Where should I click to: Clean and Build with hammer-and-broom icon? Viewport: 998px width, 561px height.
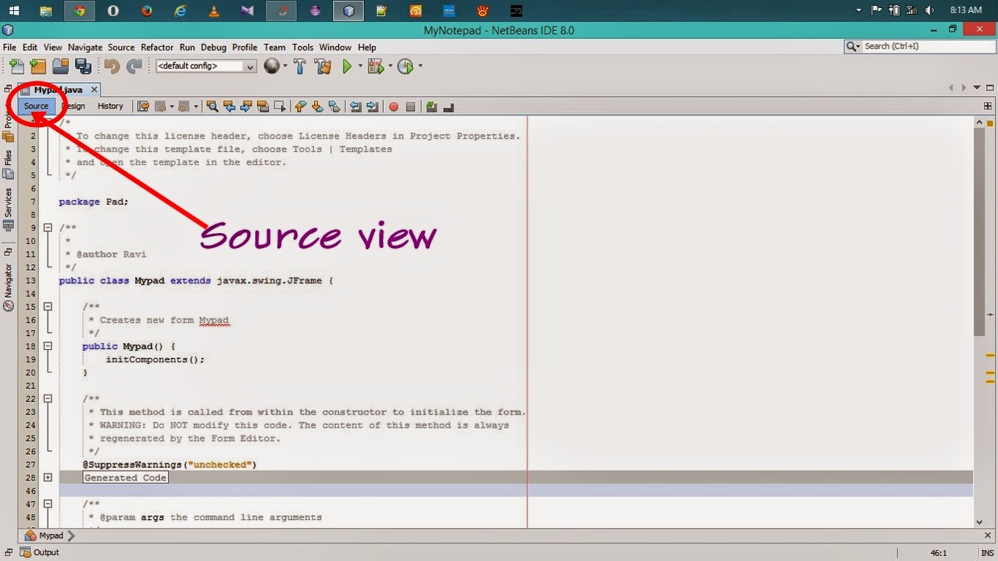pos(323,66)
